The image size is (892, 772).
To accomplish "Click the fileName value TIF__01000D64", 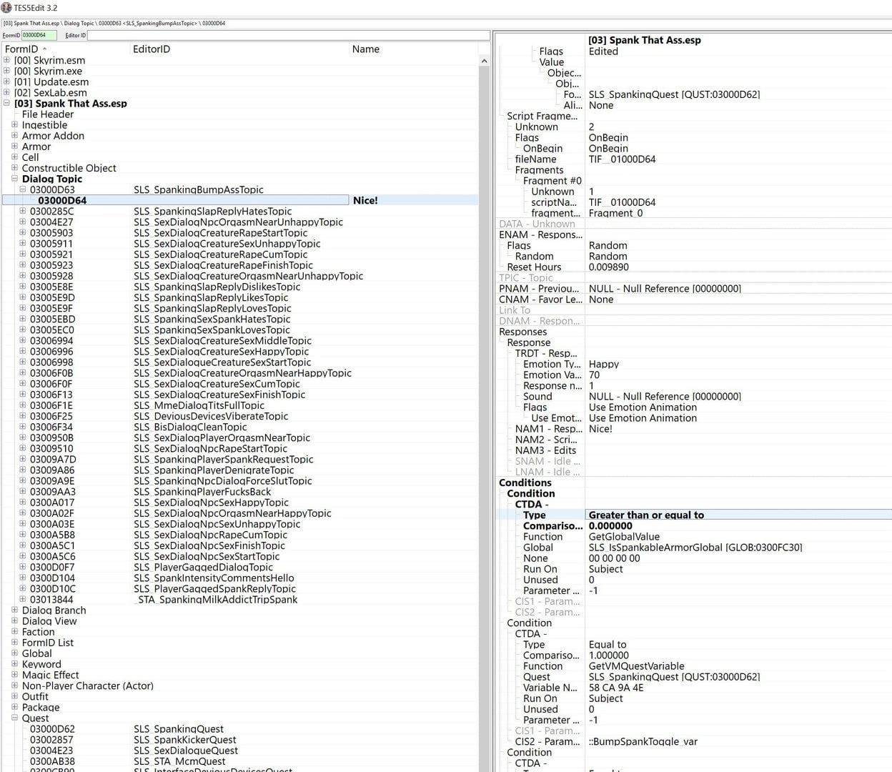I will [x=622, y=159].
